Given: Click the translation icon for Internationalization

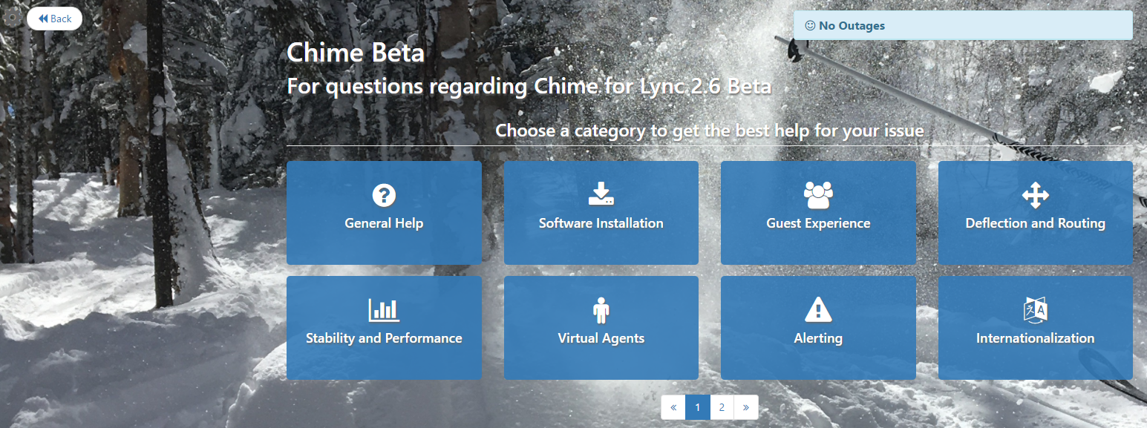Looking at the screenshot, I should click(x=1035, y=310).
